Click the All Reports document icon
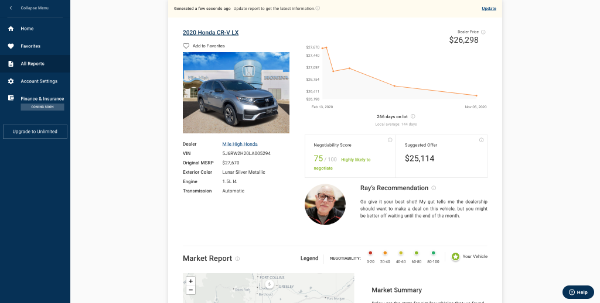 [11, 64]
